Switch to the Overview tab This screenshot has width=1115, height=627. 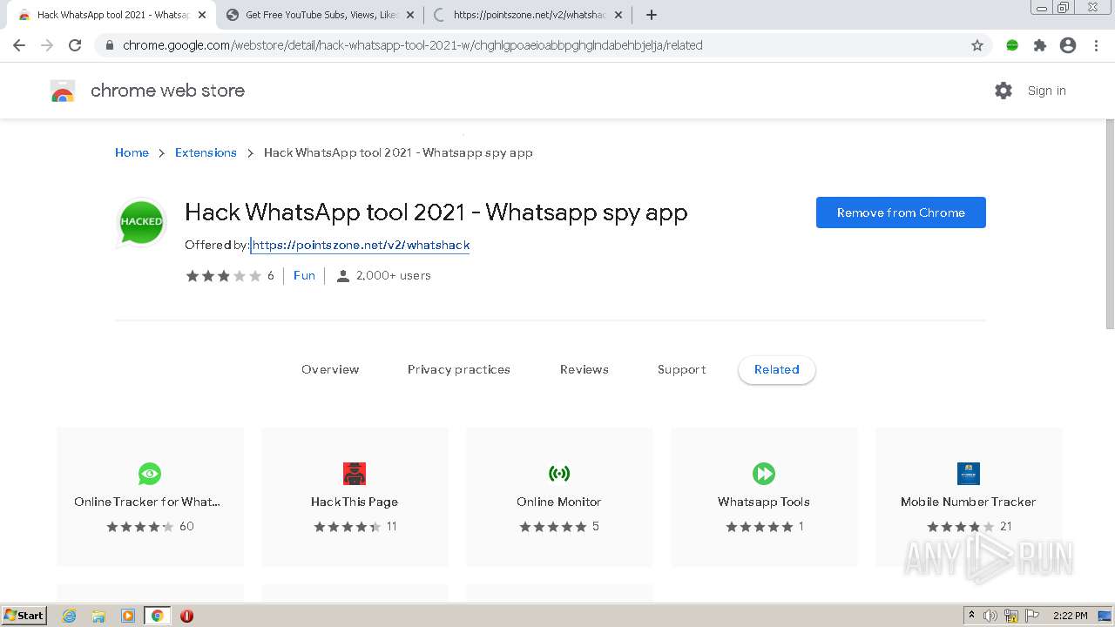click(x=330, y=369)
